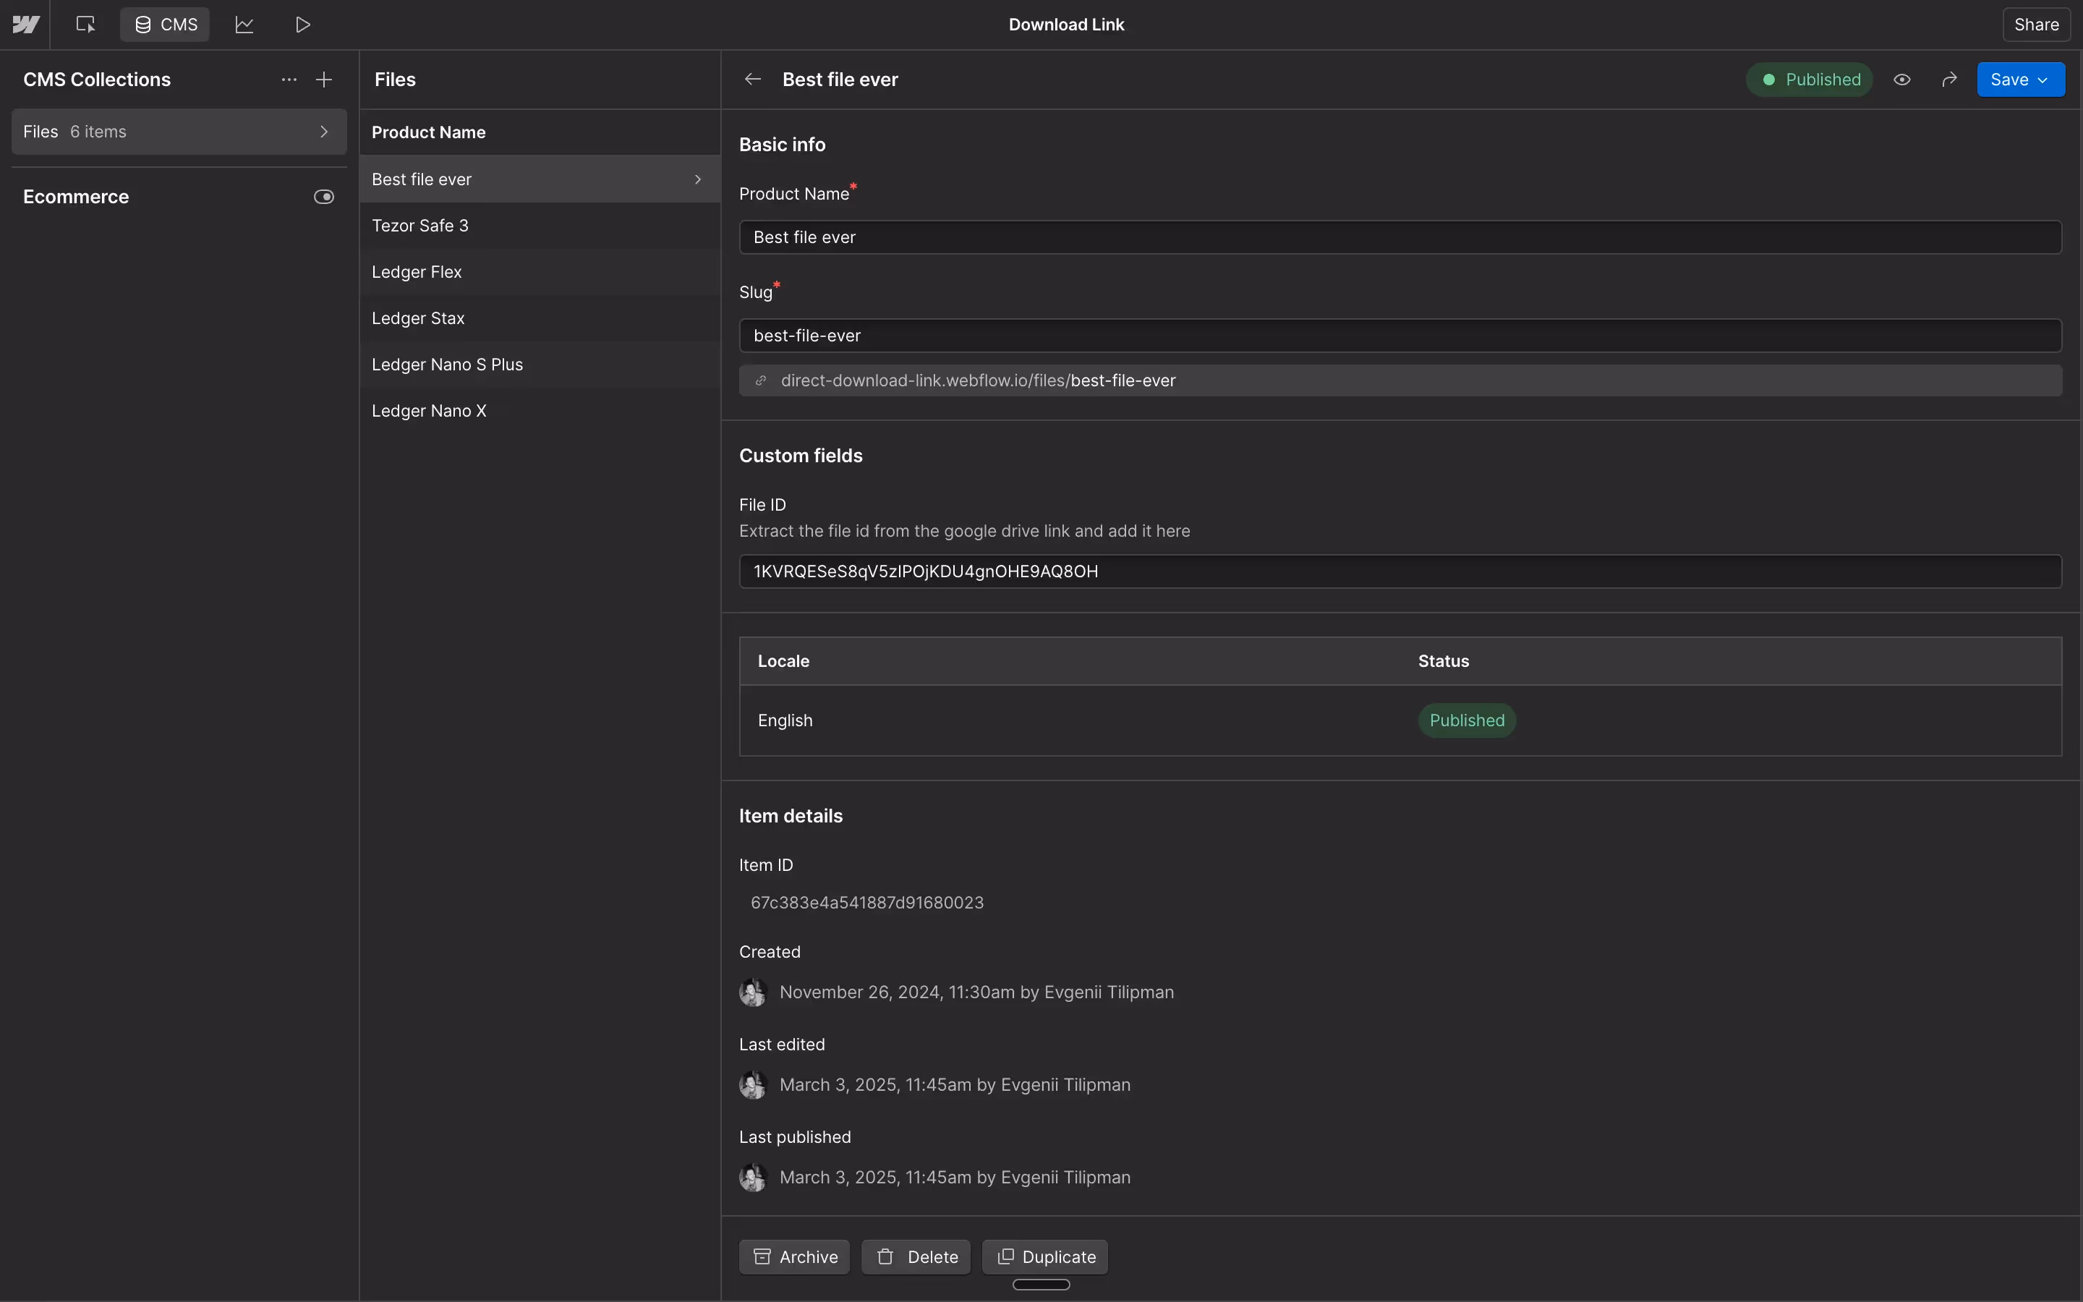2083x1302 pixels.
Task: Click the preview play icon
Action: (302, 24)
